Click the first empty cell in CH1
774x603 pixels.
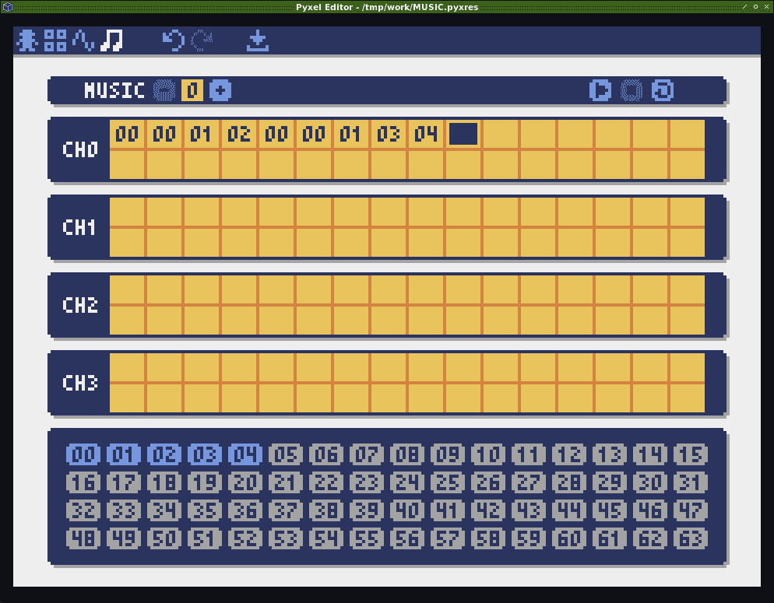click(127, 212)
